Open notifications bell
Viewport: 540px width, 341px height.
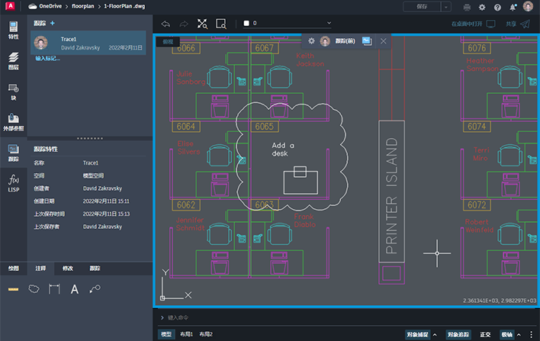[x=513, y=7]
